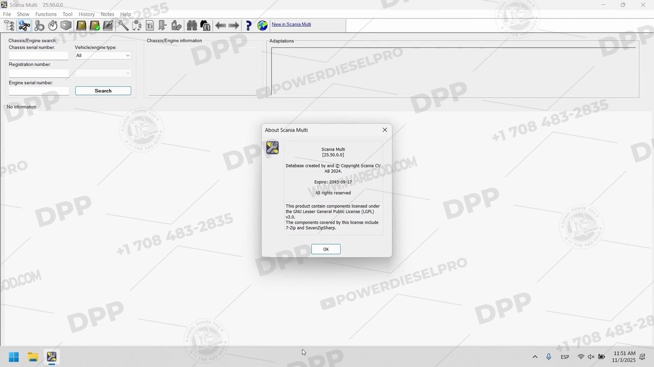The image size is (654, 367).
Task: Click the Adaptations list box
Action: tap(453, 70)
